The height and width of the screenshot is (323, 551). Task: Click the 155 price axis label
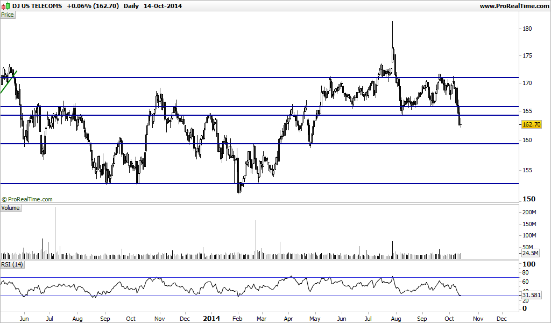click(527, 171)
